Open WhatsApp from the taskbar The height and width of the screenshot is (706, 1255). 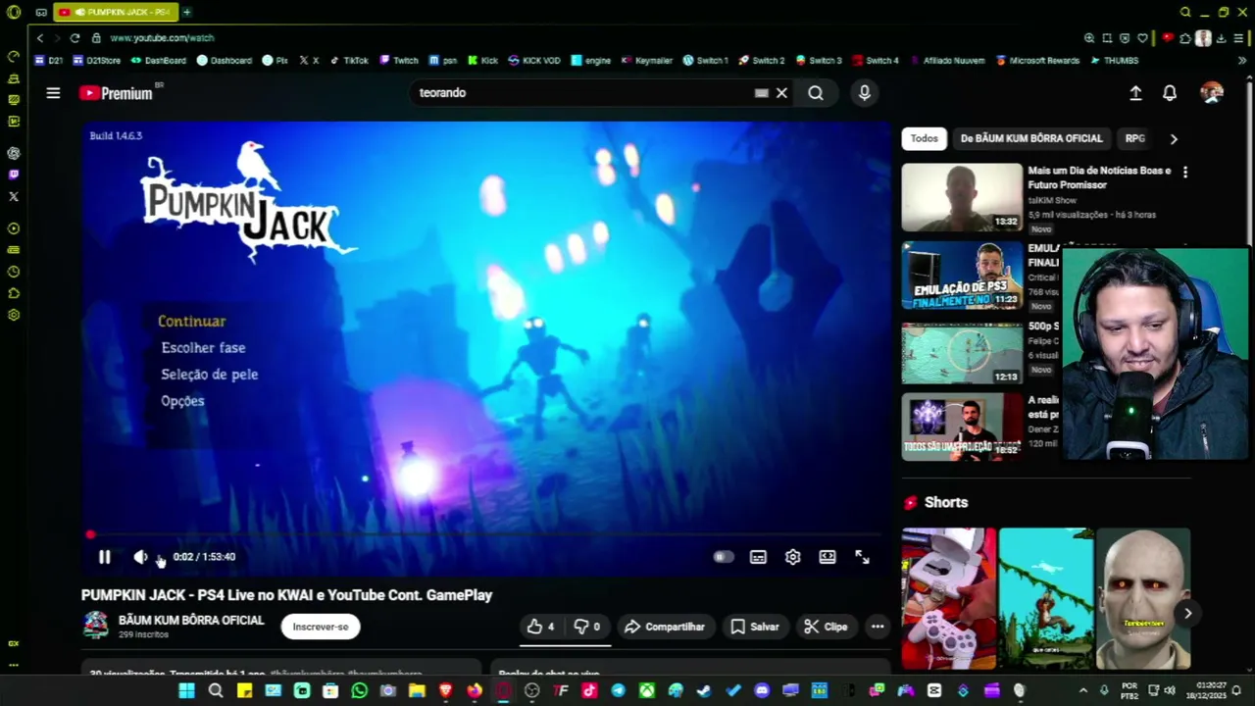(359, 691)
